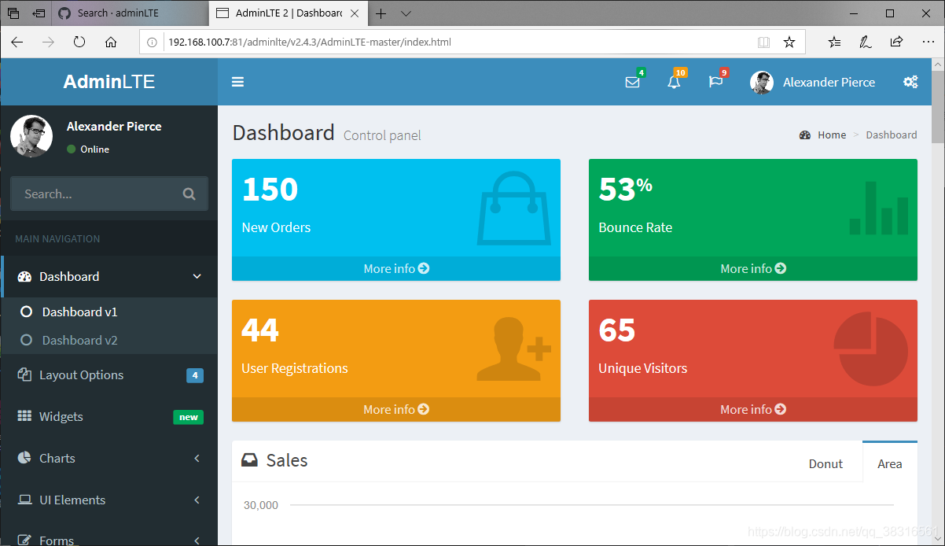
Task: Click the browser home icon
Action: tap(111, 42)
